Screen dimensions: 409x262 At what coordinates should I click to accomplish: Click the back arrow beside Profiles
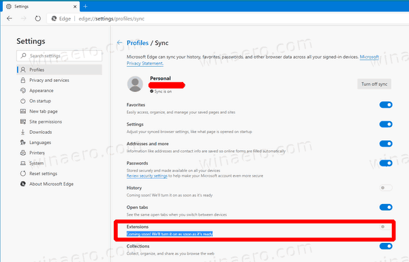pos(119,42)
